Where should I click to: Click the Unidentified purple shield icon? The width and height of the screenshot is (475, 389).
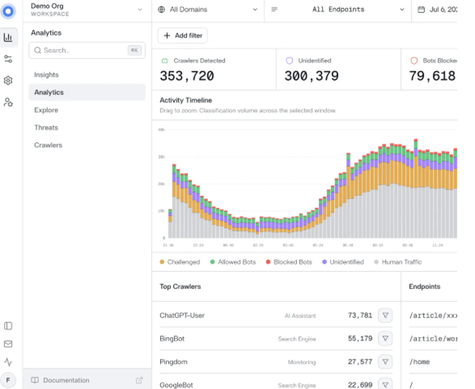(x=289, y=61)
